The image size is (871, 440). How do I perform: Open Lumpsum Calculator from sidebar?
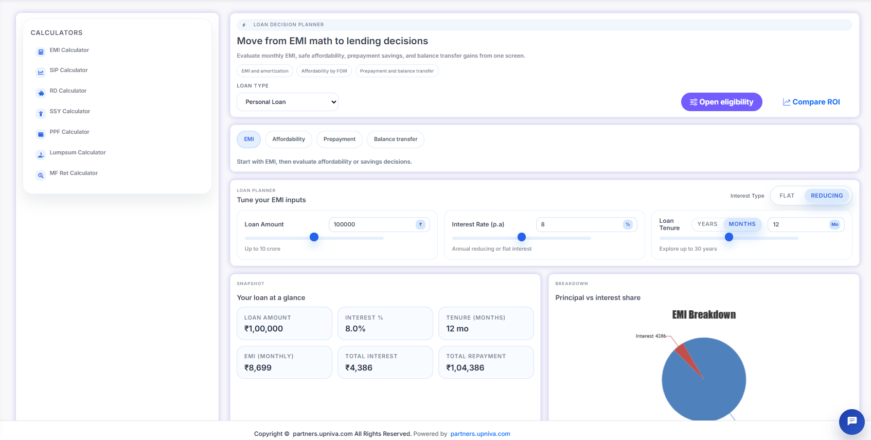(x=78, y=153)
